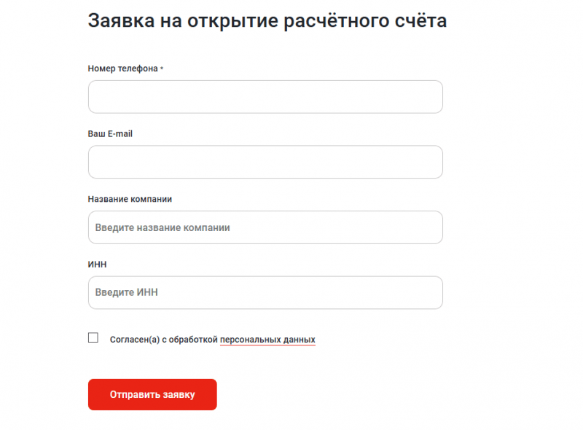Click the form heading text

(267, 20)
